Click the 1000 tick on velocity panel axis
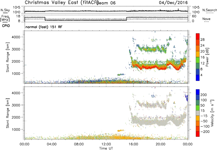This screenshot has width=217, height=150. [x=16, y=129]
